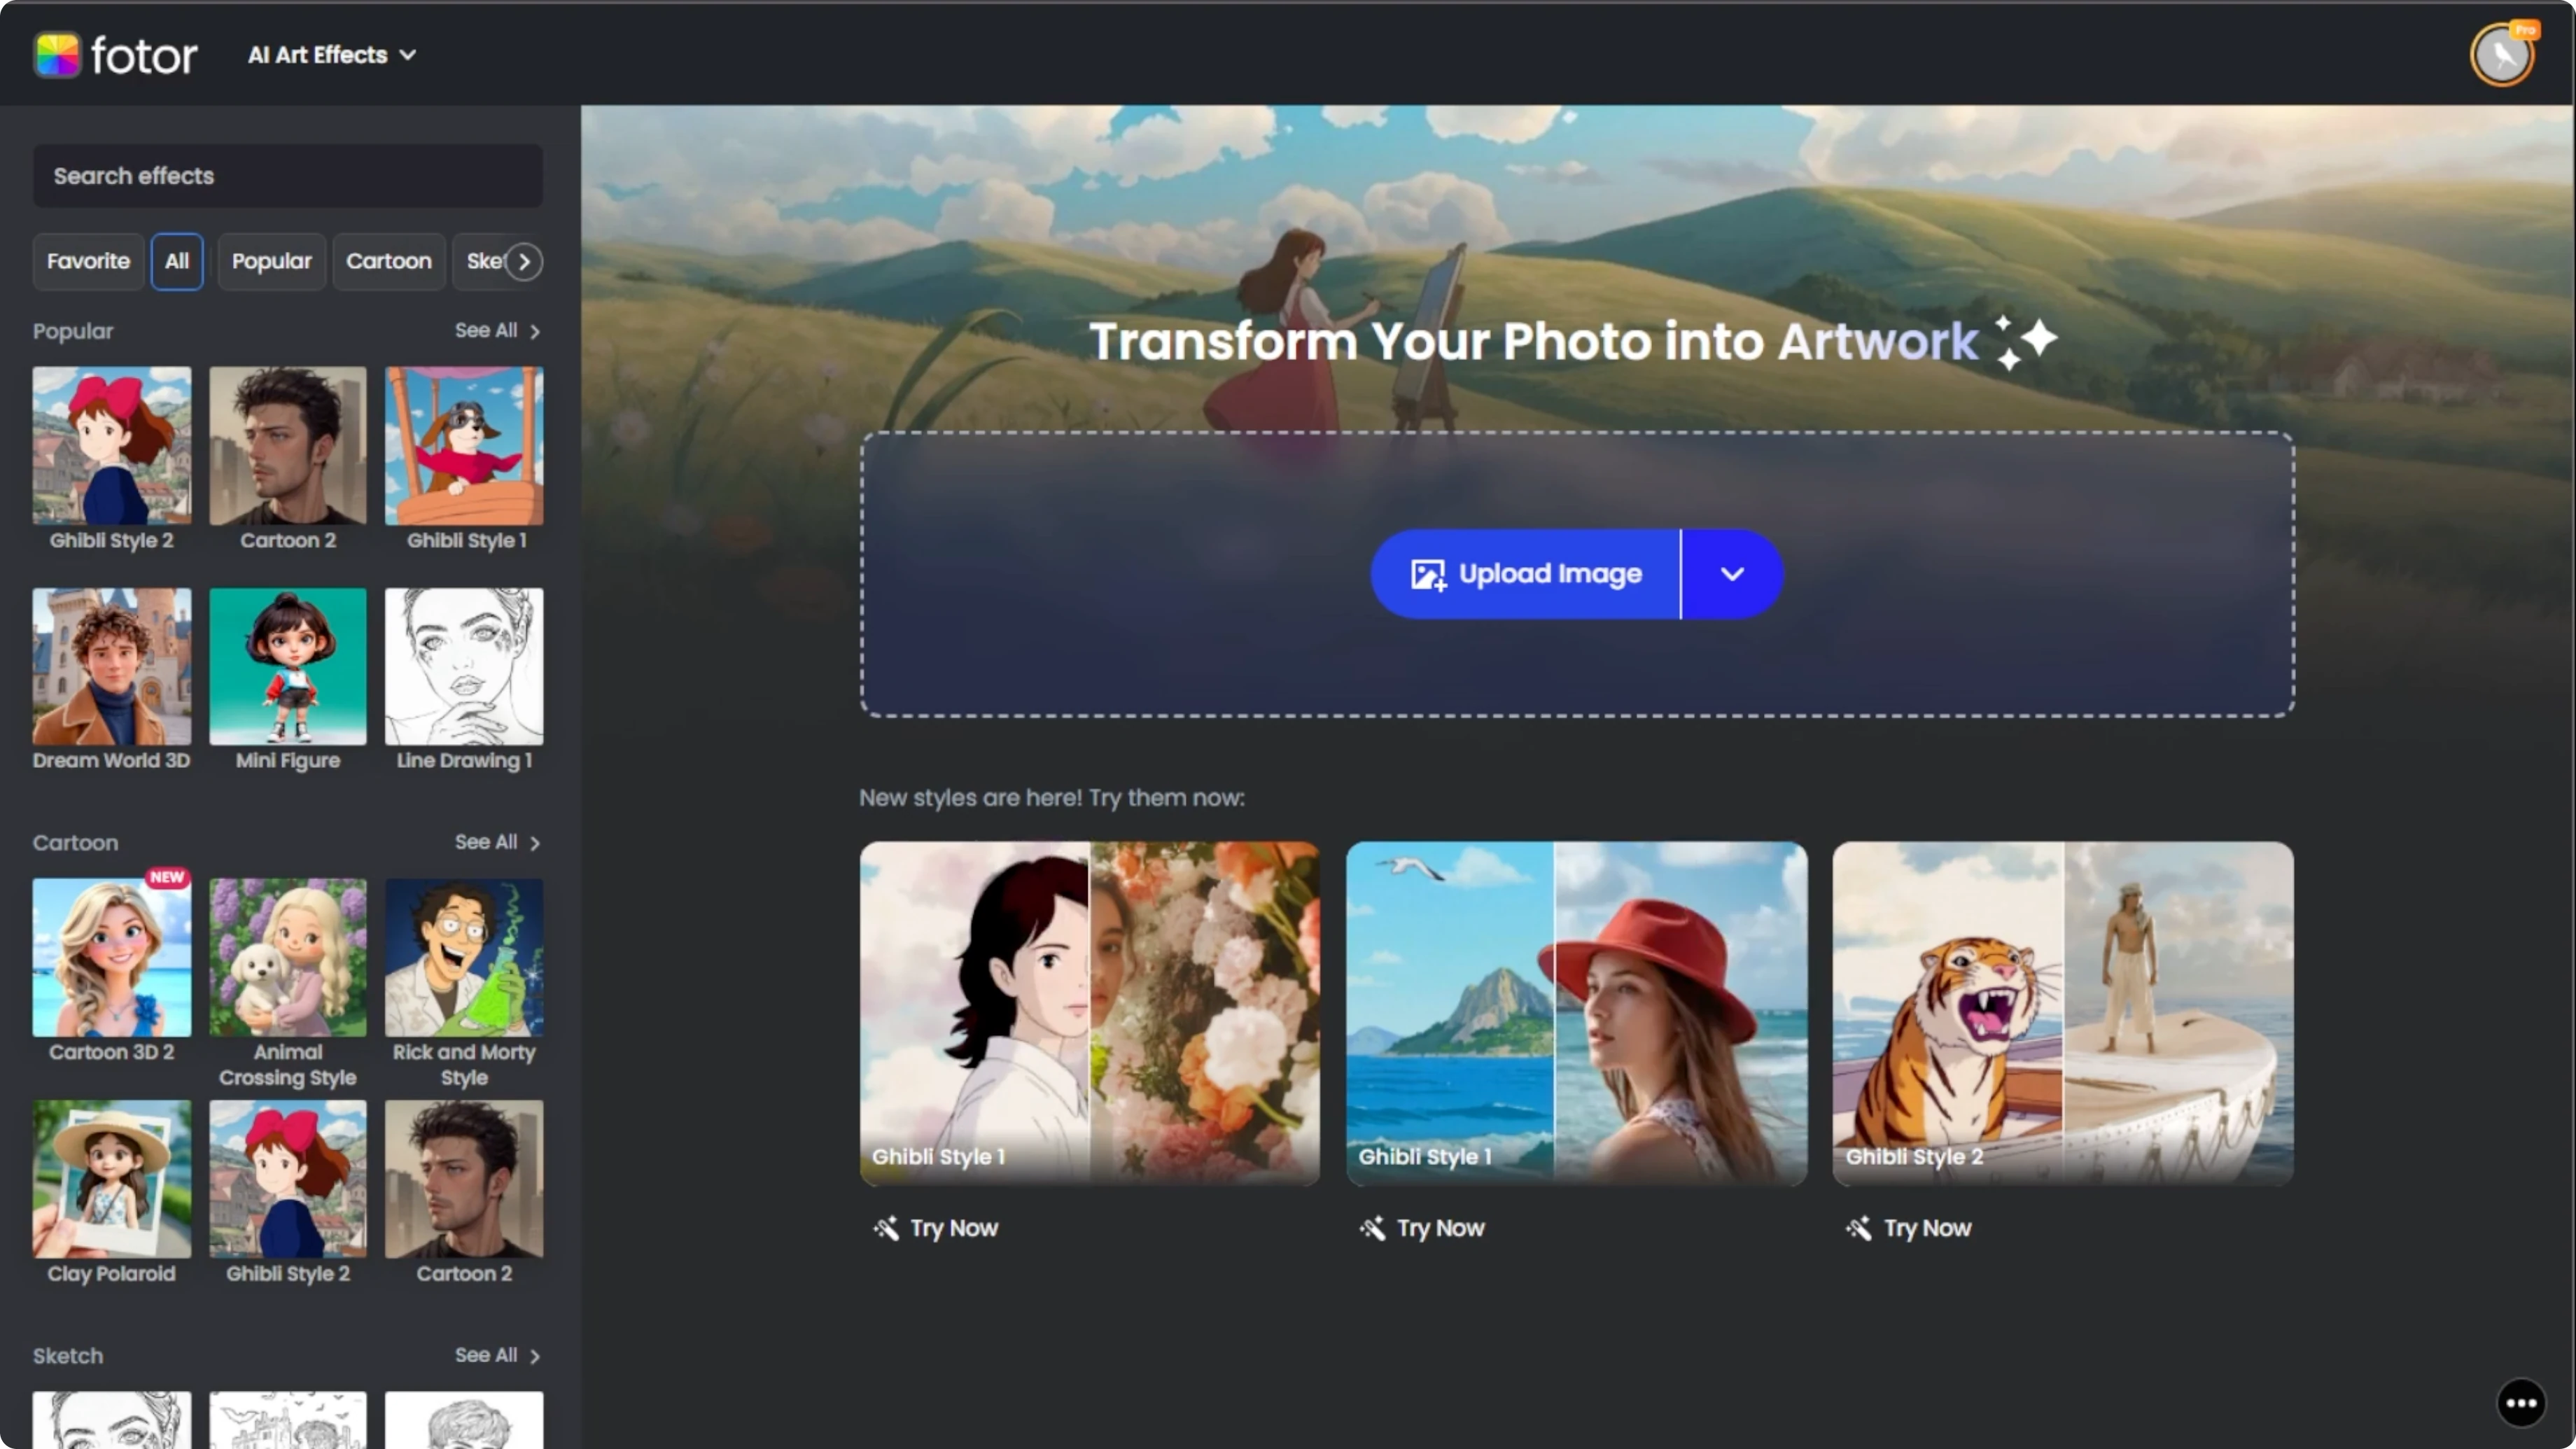The height and width of the screenshot is (1449, 2576).
Task: Choose the Mini Figure effect
Action: [288, 680]
